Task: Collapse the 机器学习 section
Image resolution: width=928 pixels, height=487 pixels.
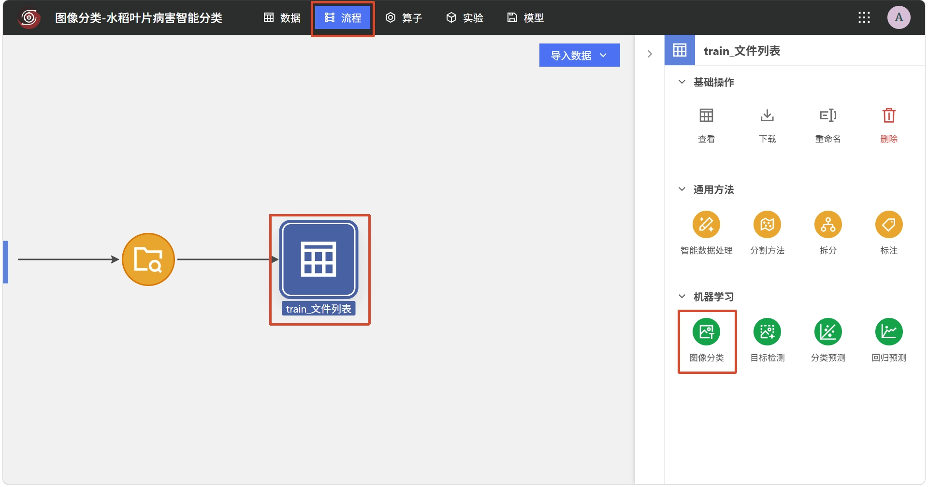Action: tap(681, 297)
